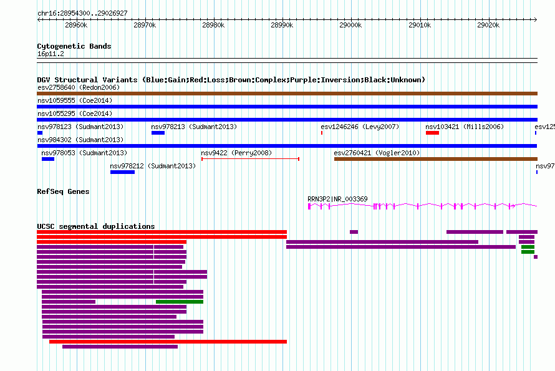Select the 16p11.2 band label
Image resolution: width=555 pixels, height=371 pixels.
pyautogui.click(x=51, y=54)
